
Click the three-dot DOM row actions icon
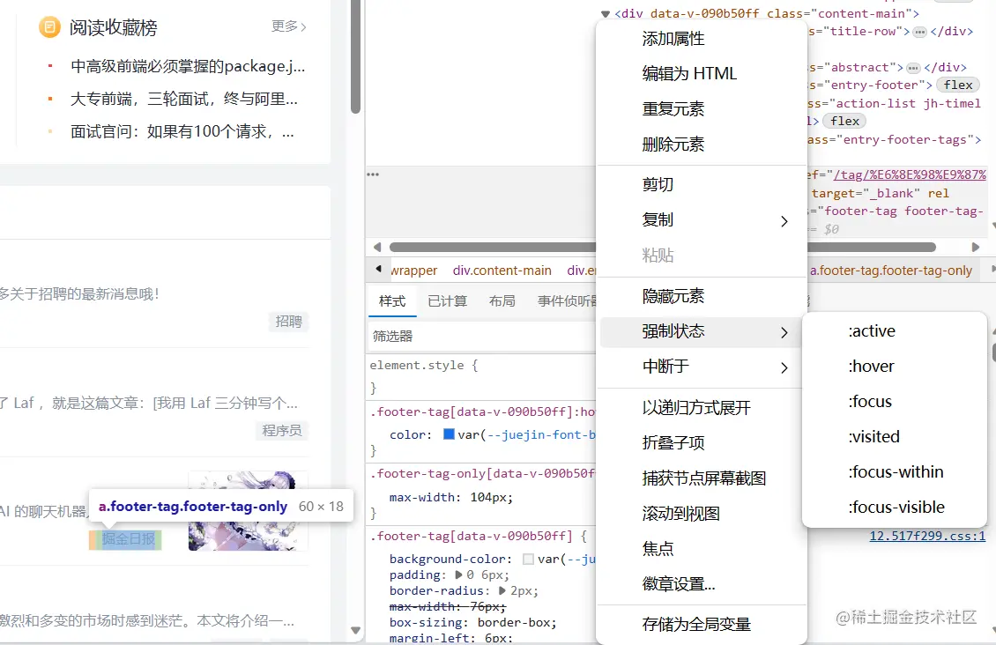point(373,174)
